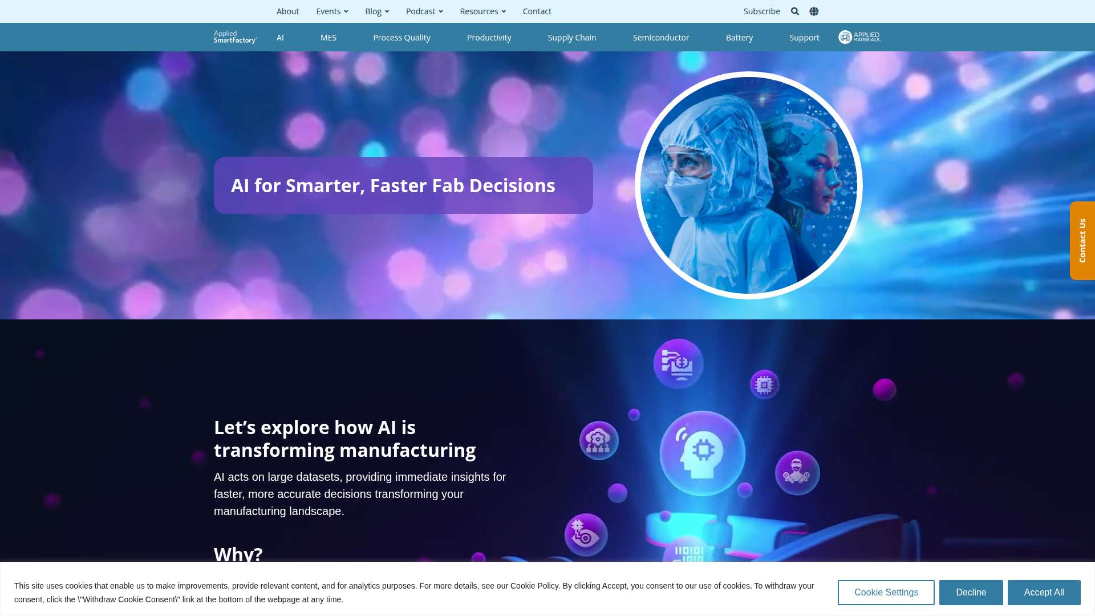The width and height of the screenshot is (1095, 616).
Task: Click the Applied Materials logo
Action: 859,37
